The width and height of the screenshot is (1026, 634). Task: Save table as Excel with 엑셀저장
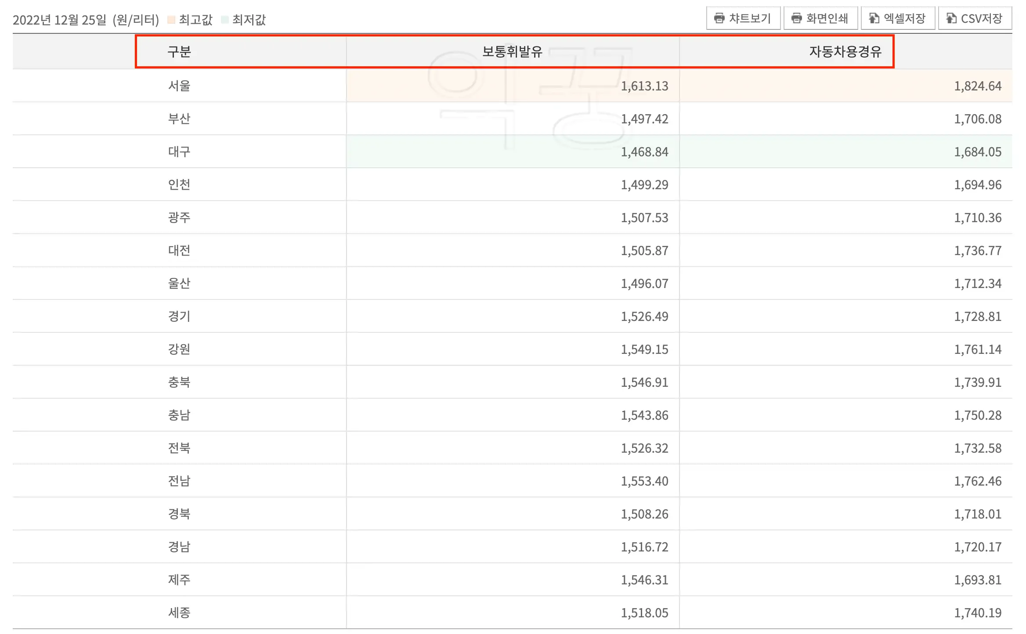click(x=898, y=18)
